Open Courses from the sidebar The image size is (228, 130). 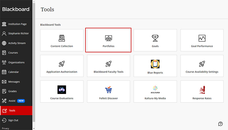tap(13, 53)
